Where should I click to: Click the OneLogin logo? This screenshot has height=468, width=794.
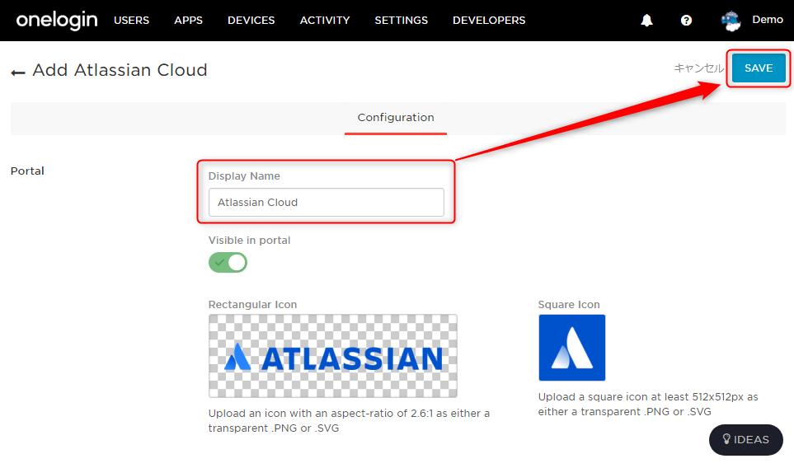click(57, 21)
